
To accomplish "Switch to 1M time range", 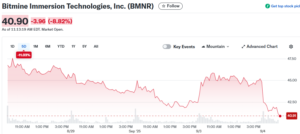I will pos(36,46).
